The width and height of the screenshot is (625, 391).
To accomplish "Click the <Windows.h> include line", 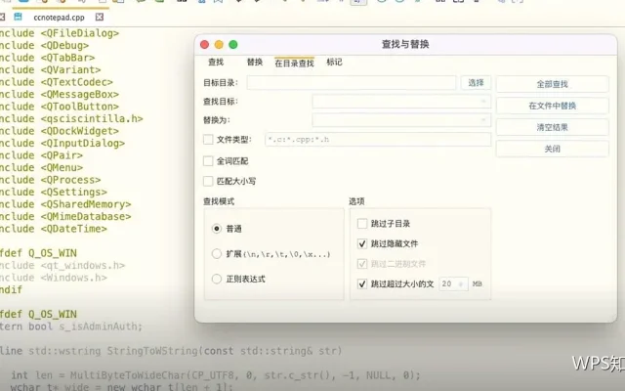I will (54, 278).
